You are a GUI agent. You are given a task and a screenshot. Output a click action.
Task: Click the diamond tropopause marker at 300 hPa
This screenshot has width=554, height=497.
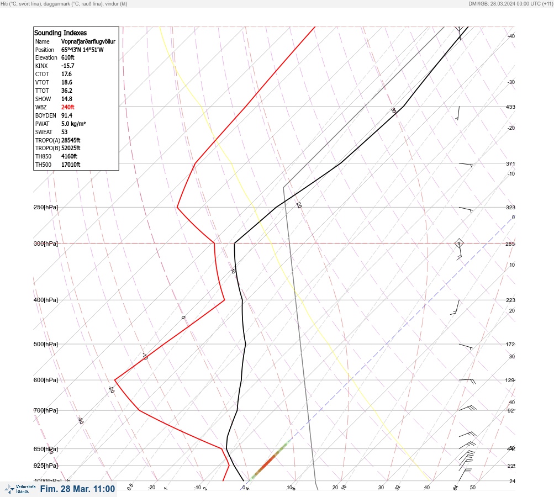pyautogui.click(x=458, y=243)
